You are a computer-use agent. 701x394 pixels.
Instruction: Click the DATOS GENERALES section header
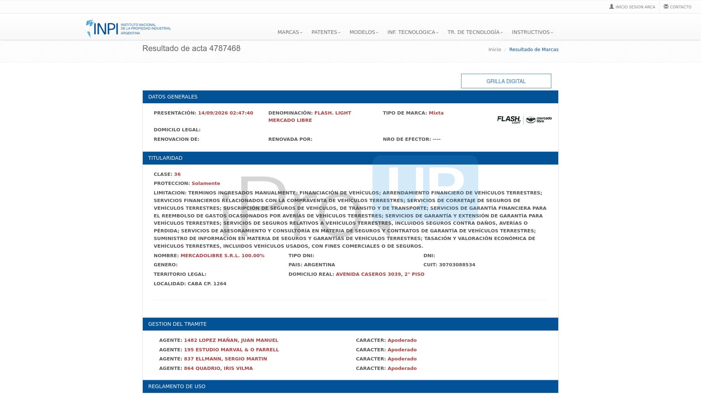pyautogui.click(x=350, y=97)
